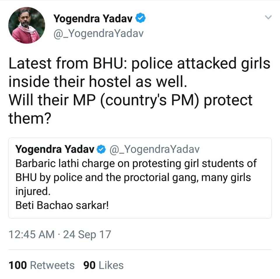Click the "Will their MP" question line
The image size is (280, 279).
point(130,100)
